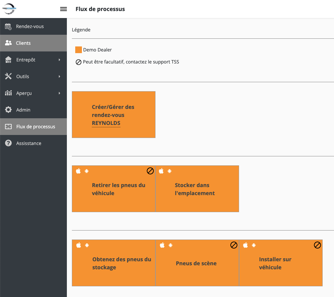The image size is (334, 297).
Task: Open Retirer les pneus du véhicule card
Action: point(114,189)
